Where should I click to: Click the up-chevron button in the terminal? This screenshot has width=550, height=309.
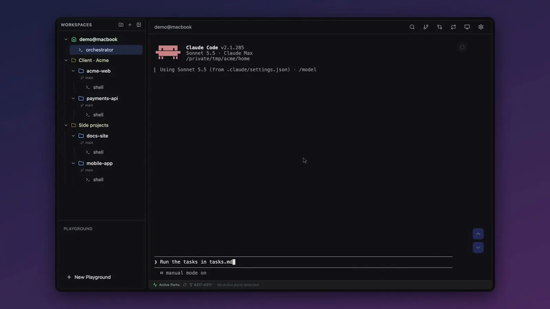pos(478,234)
